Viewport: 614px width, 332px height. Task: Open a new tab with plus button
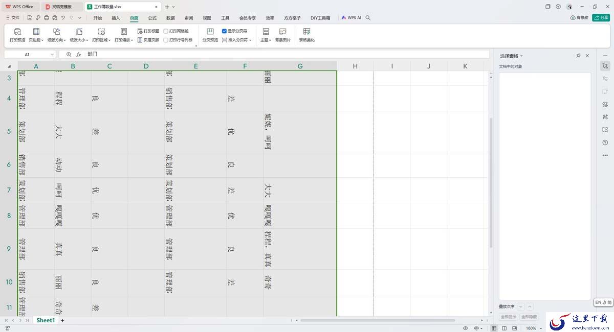tap(167, 7)
